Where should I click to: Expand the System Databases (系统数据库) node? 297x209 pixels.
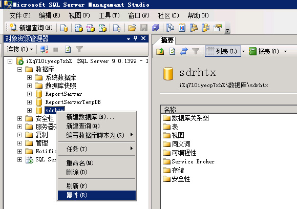(29, 77)
